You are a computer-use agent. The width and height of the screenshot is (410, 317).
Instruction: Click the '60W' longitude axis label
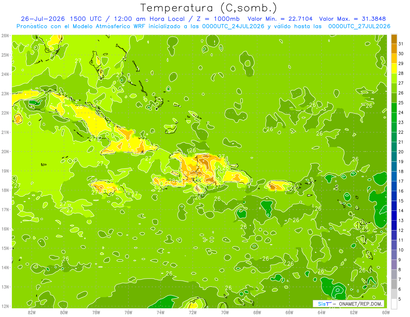(x=386, y=312)
